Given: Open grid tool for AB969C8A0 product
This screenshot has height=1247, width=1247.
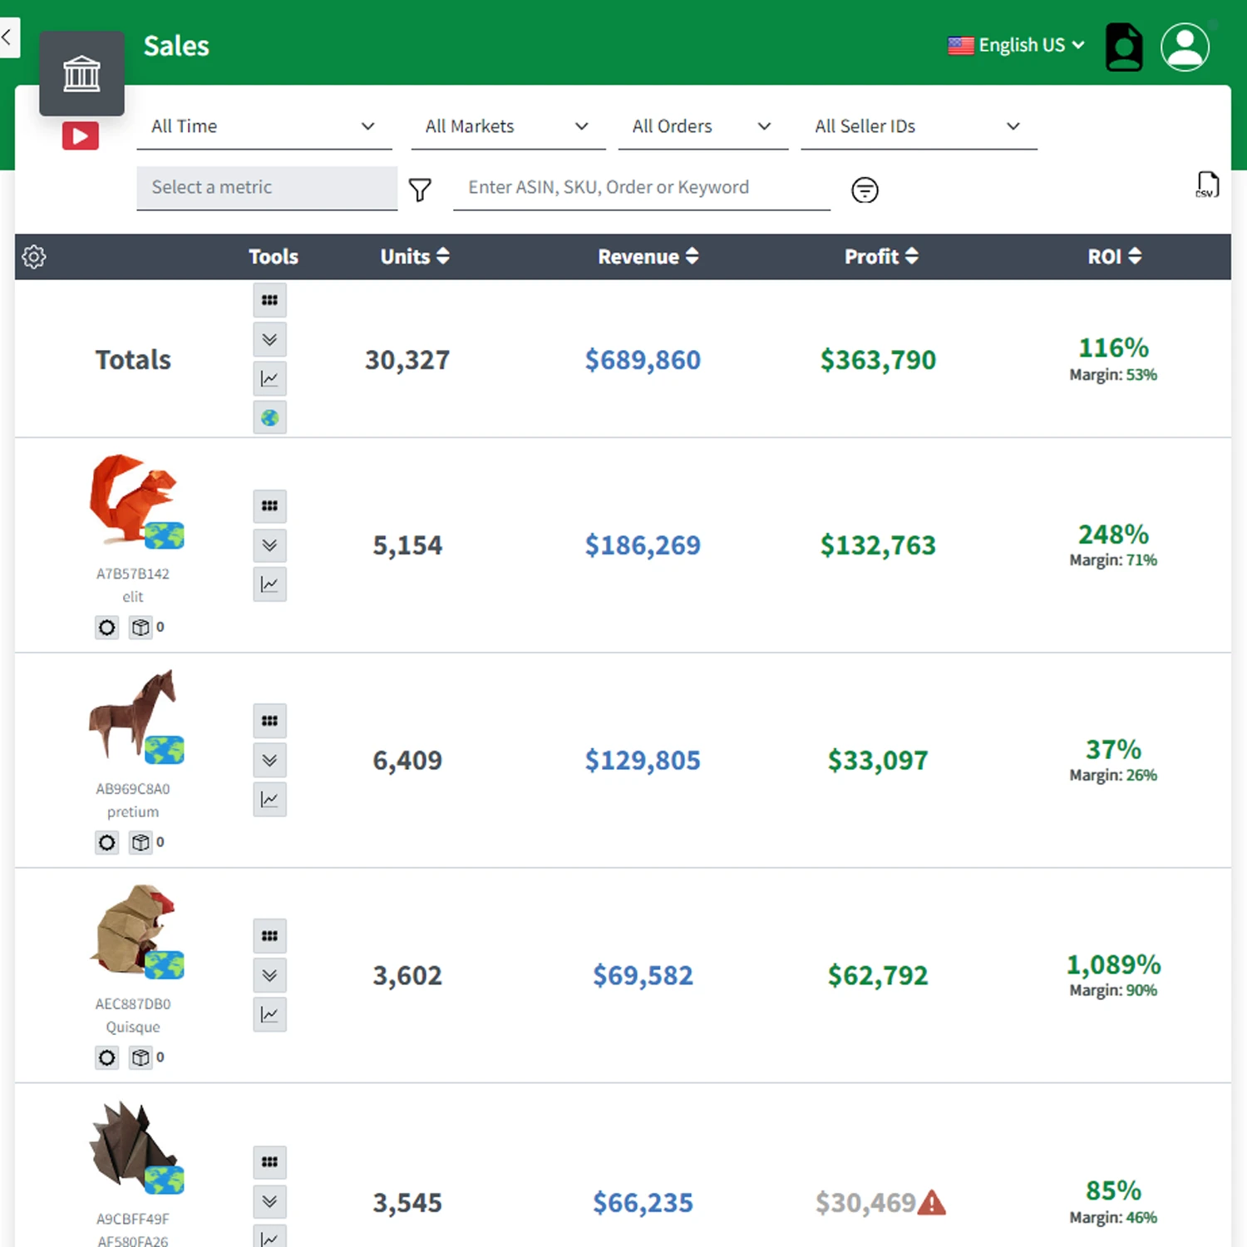Looking at the screenshot, I should (x=269, y=721).
